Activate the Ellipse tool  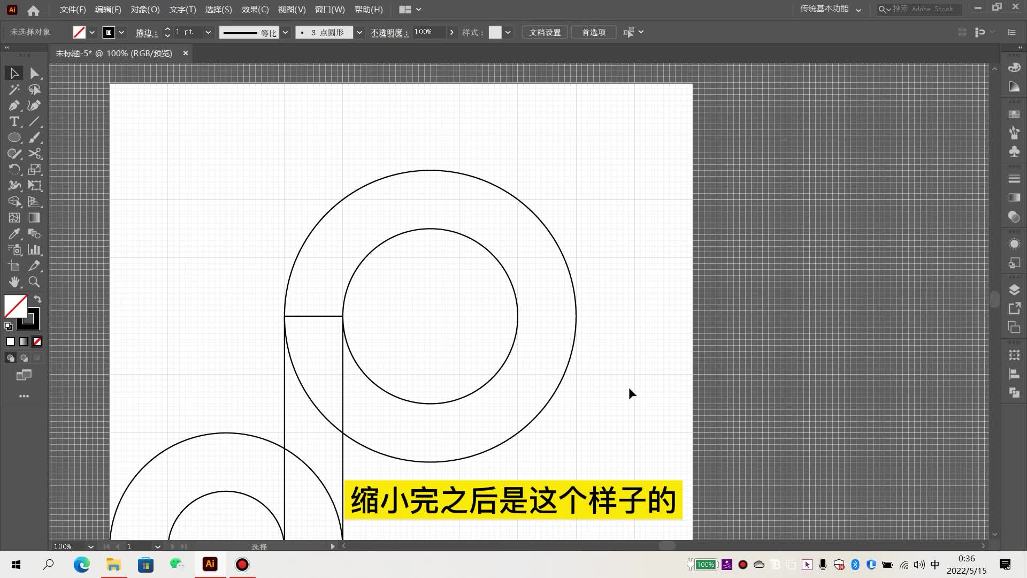(x=14, y=138)
